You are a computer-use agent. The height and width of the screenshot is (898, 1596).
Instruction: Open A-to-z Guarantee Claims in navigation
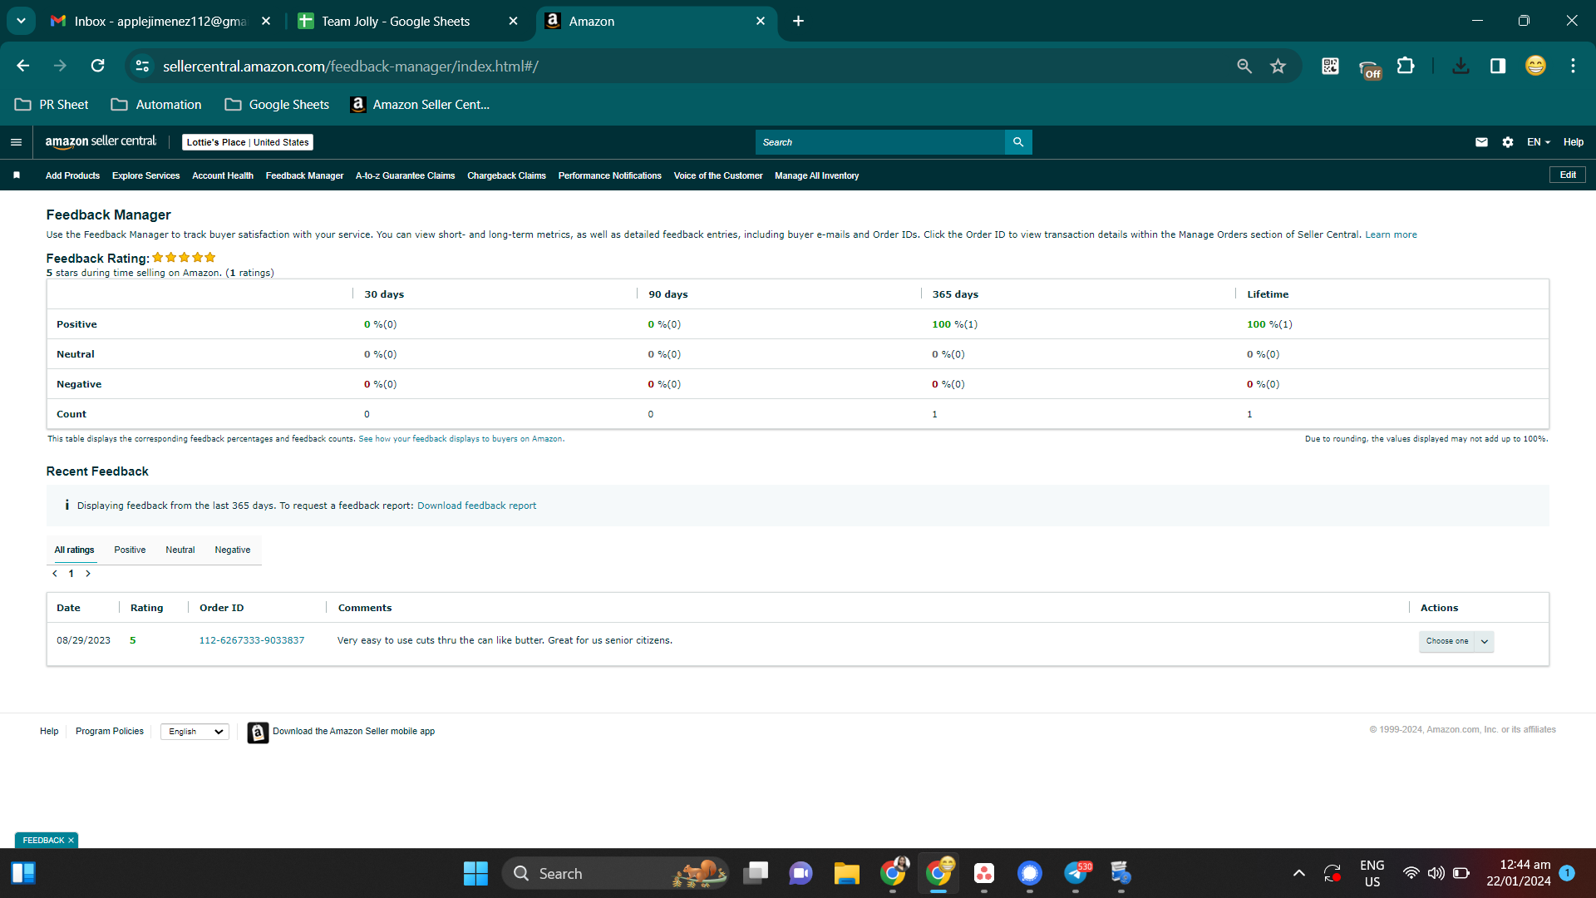click(406, 175)
